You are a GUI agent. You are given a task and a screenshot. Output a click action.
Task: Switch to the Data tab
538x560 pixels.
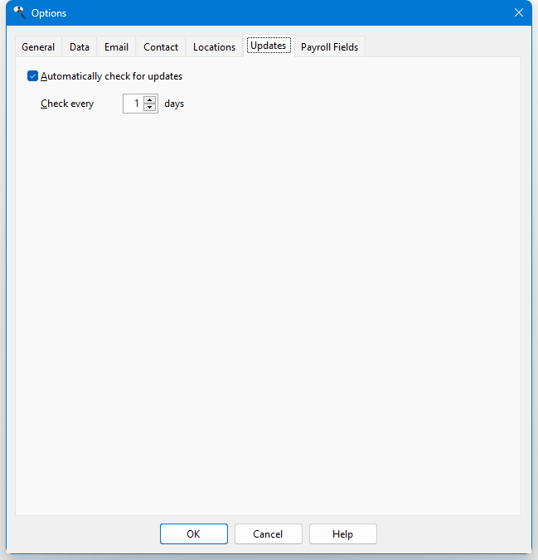pos(80,46)
